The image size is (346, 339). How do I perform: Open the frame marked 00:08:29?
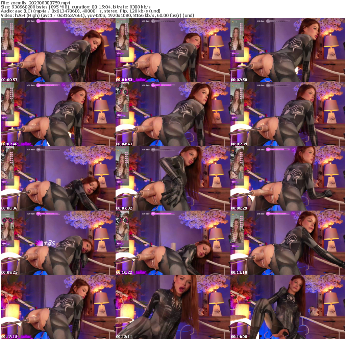click(x=288, y=178)
